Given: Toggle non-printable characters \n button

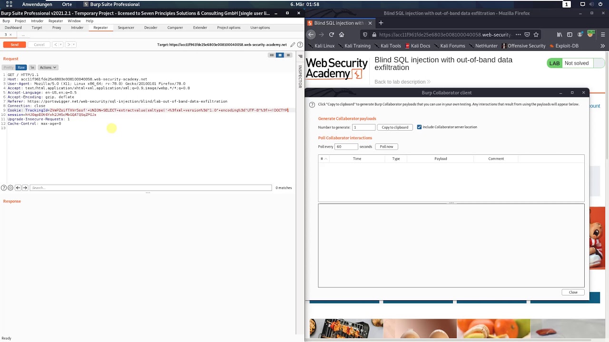Looking at the screenshot, I should [x=32, y=67].
